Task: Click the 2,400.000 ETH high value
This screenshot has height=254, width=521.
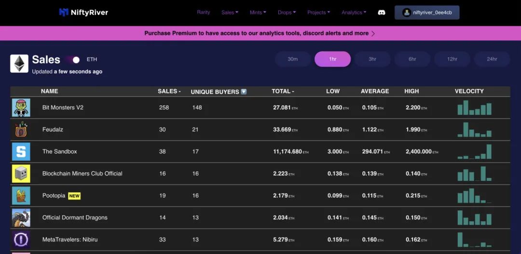Action: (422, 152)
